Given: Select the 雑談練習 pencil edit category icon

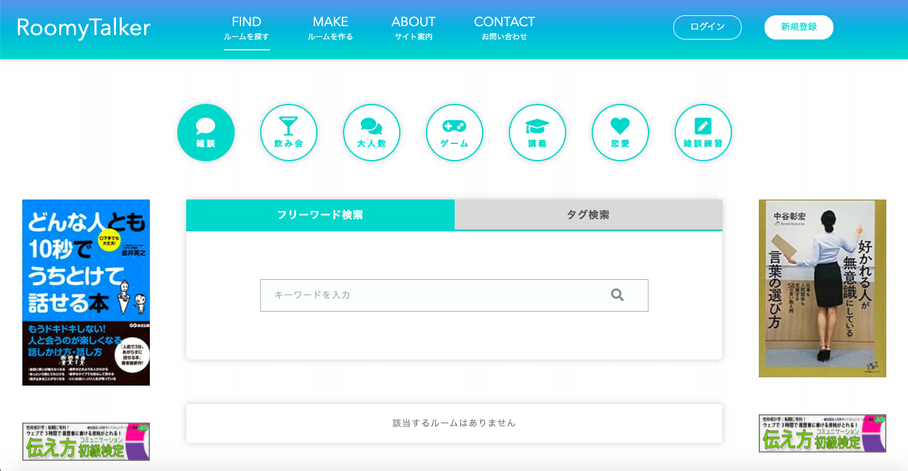Looking at the screenshot, I should (x=703, y=133).
